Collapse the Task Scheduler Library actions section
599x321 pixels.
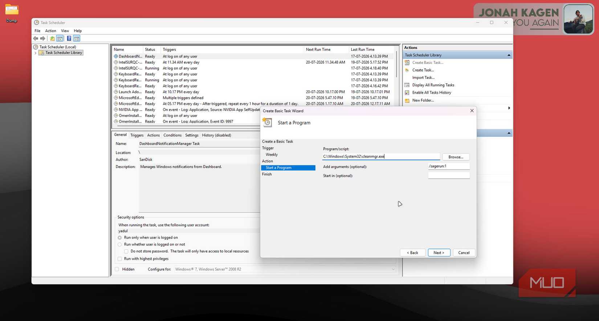point(509,55)
